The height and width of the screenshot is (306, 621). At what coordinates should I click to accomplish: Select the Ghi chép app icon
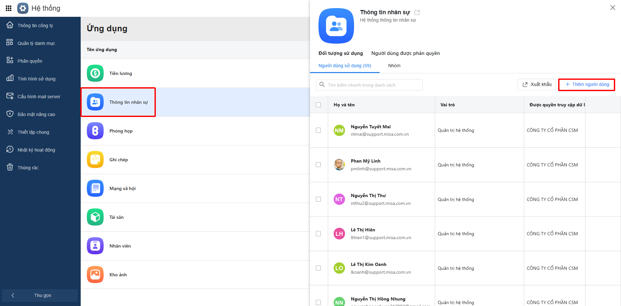point(95,160)
